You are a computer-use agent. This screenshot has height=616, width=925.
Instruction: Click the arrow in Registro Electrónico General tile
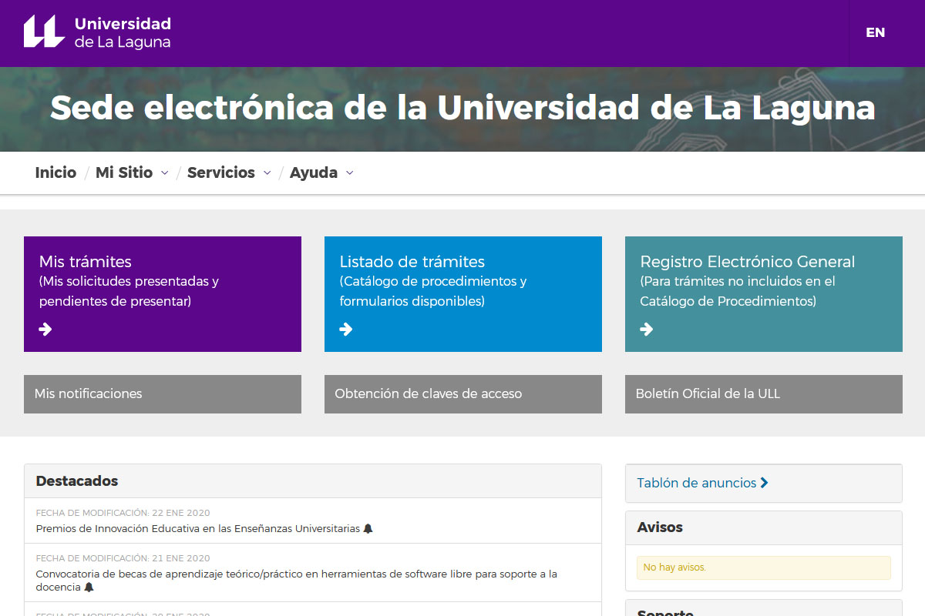click(647, 330)
